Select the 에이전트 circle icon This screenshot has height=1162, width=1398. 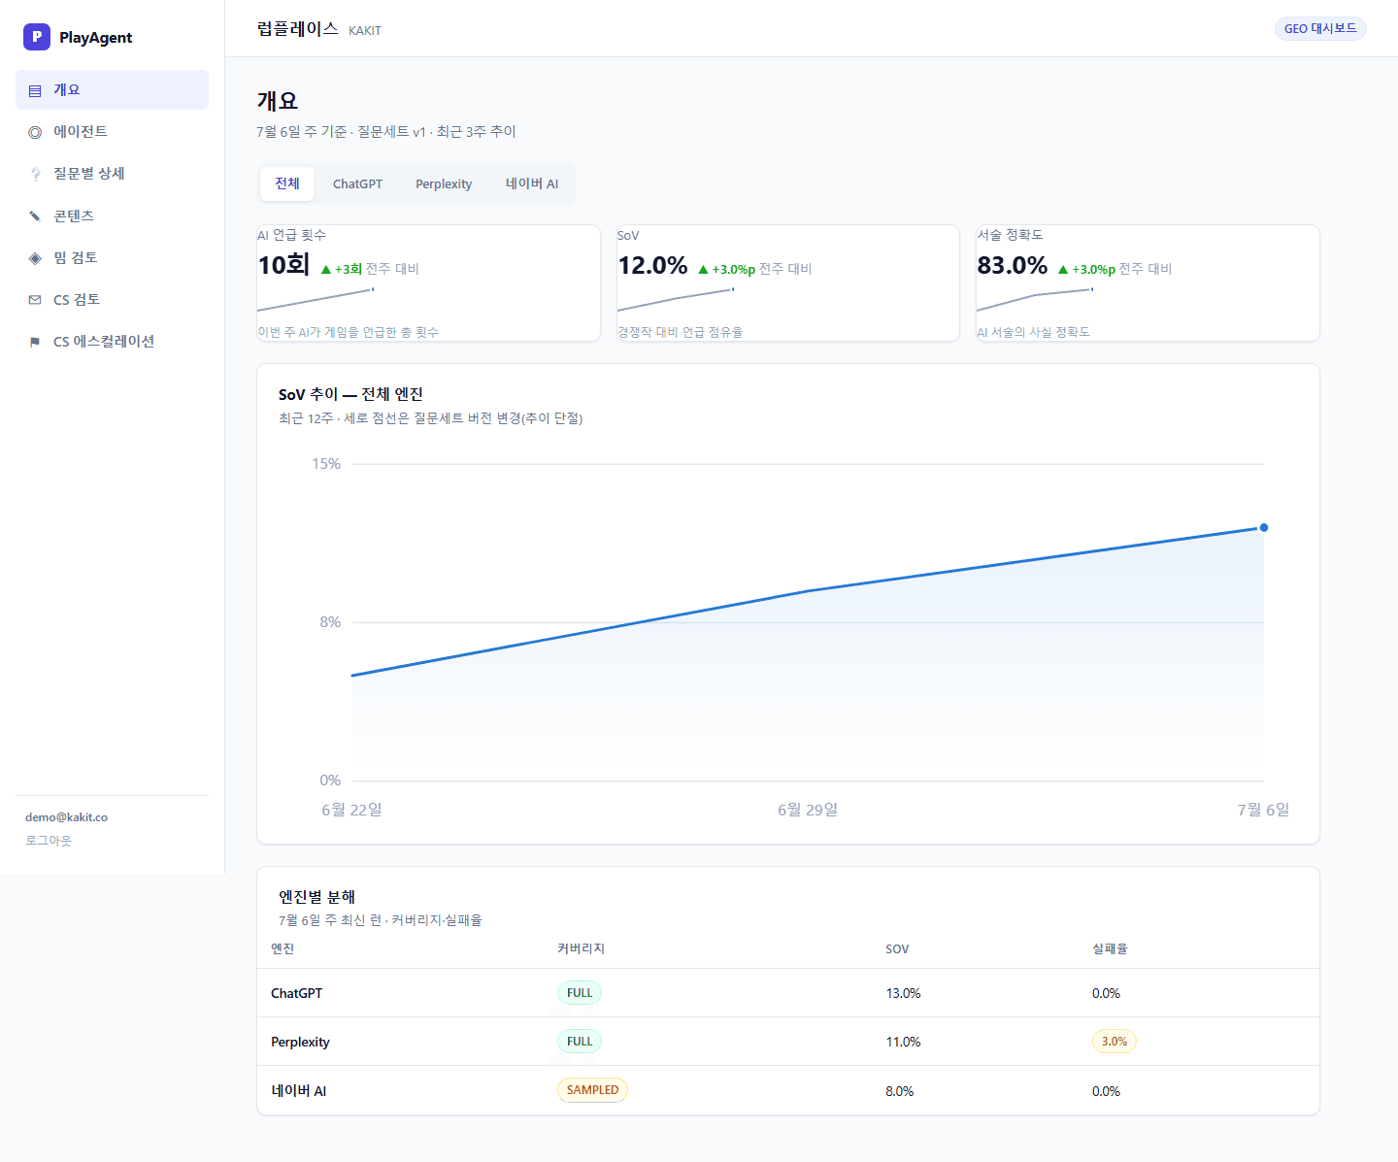tap(35, 132)
